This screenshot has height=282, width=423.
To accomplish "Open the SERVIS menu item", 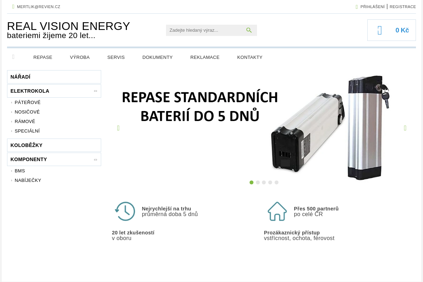I will (x=116, y=57).
